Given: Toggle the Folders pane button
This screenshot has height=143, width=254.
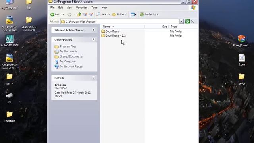Looking at the screenshot, I should [119, 14].
